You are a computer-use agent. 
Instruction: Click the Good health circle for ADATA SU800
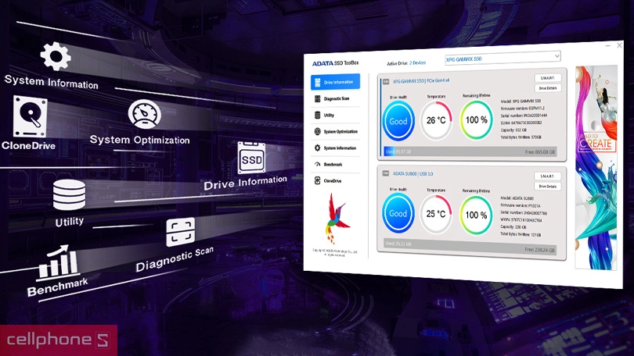tap(398, 213)
